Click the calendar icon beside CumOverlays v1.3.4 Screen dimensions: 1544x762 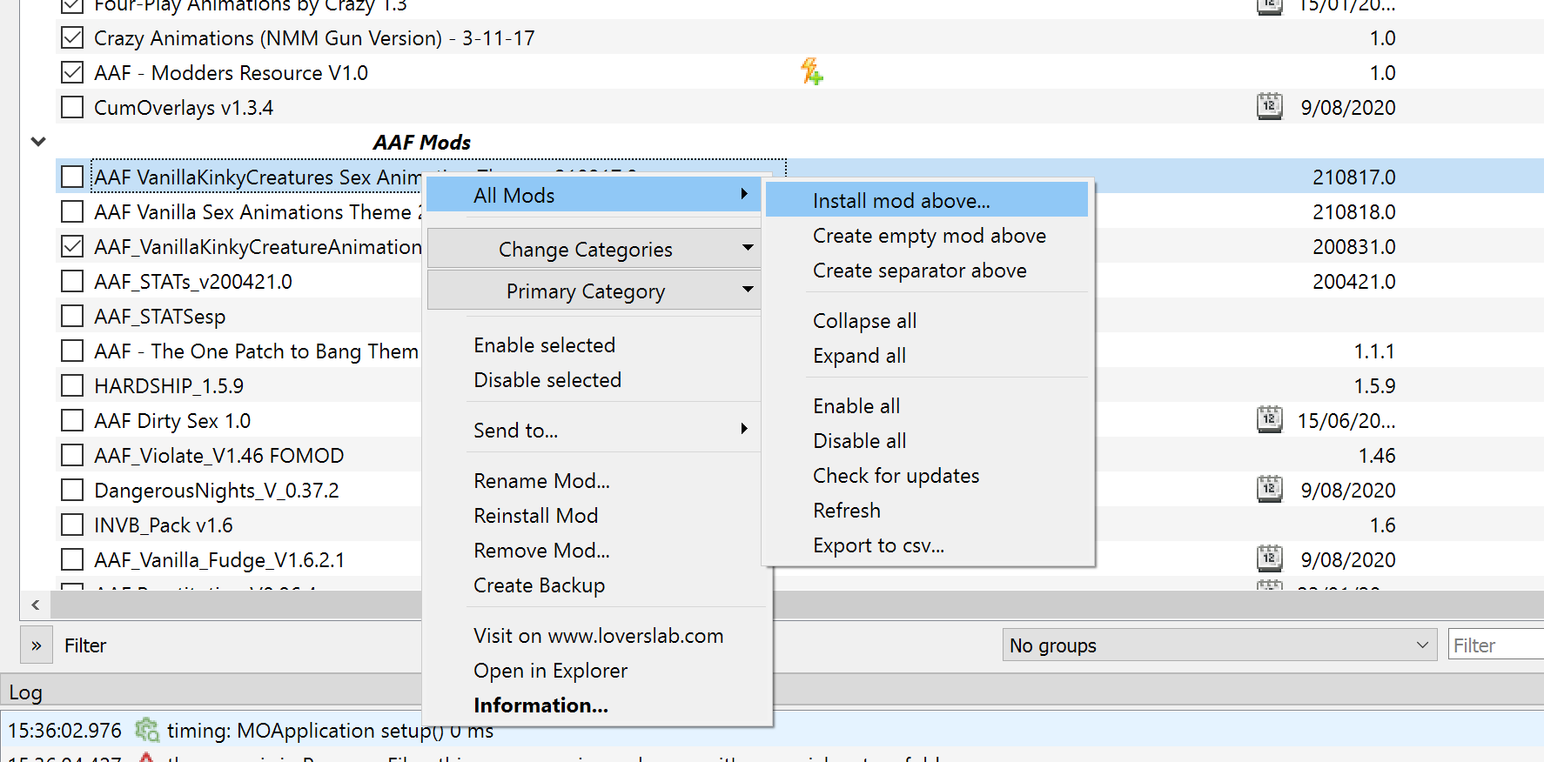(x=1269, y=107)
